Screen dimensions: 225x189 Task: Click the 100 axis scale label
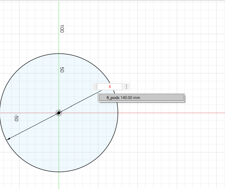(x=62, y=29)
